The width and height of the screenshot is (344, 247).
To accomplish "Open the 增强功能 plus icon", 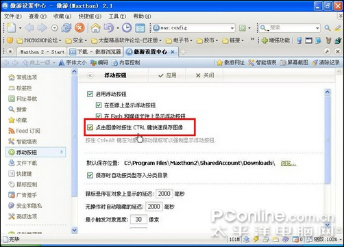I will pos(265,40).
